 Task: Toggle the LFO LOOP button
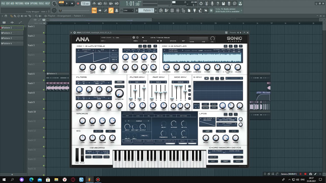(x=207, y=131)
